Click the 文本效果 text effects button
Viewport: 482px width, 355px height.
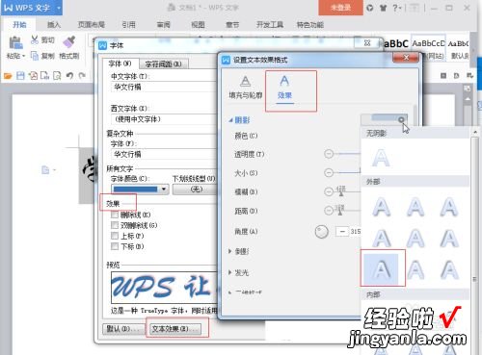click(175, 329)
